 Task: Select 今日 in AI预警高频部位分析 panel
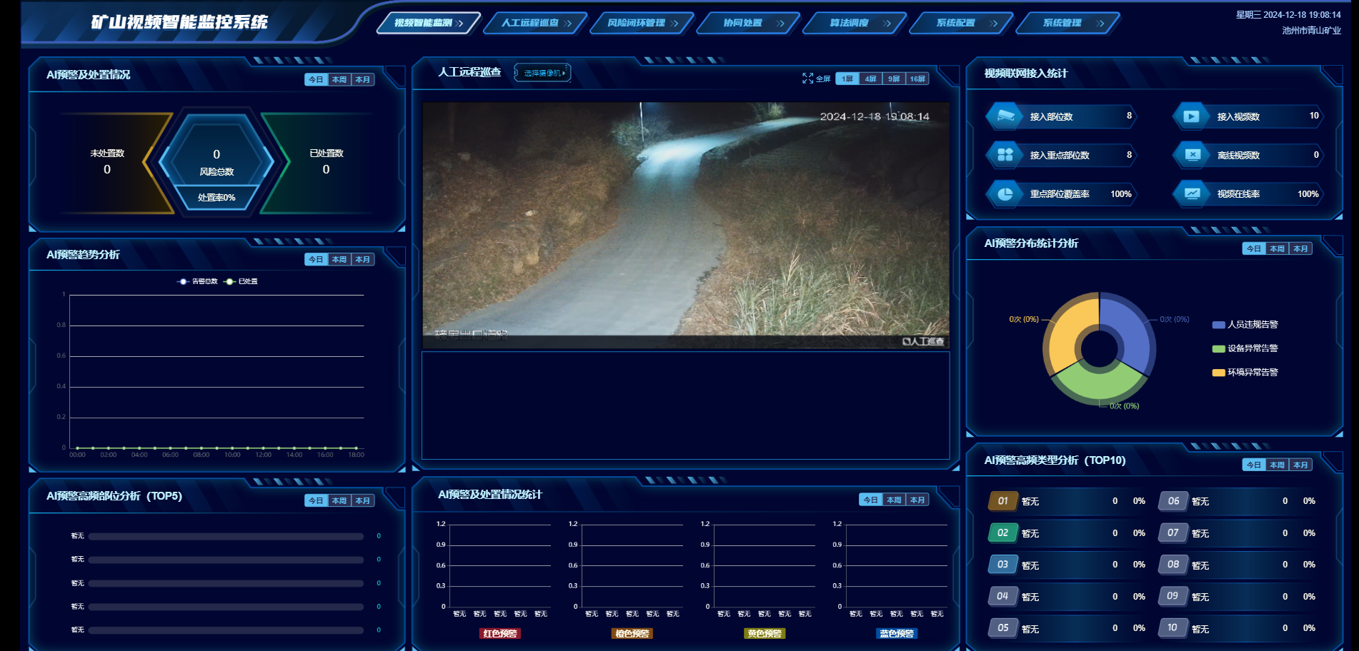[316, 500]
